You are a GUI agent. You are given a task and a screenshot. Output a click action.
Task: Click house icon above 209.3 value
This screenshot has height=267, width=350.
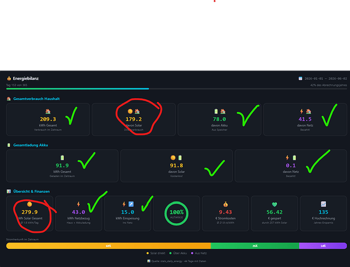(48, 111)
